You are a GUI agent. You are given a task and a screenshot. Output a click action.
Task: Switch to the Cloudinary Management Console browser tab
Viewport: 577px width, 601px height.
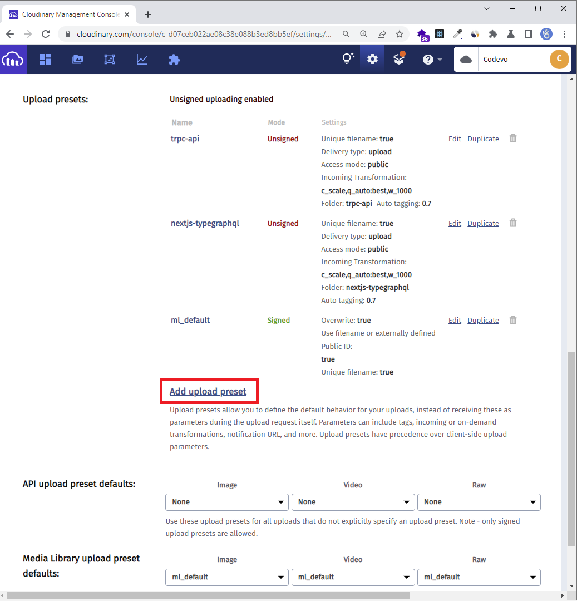(69, 14)
